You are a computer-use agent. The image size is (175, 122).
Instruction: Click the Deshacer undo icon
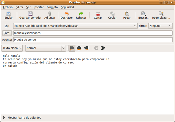coord(66,14)
